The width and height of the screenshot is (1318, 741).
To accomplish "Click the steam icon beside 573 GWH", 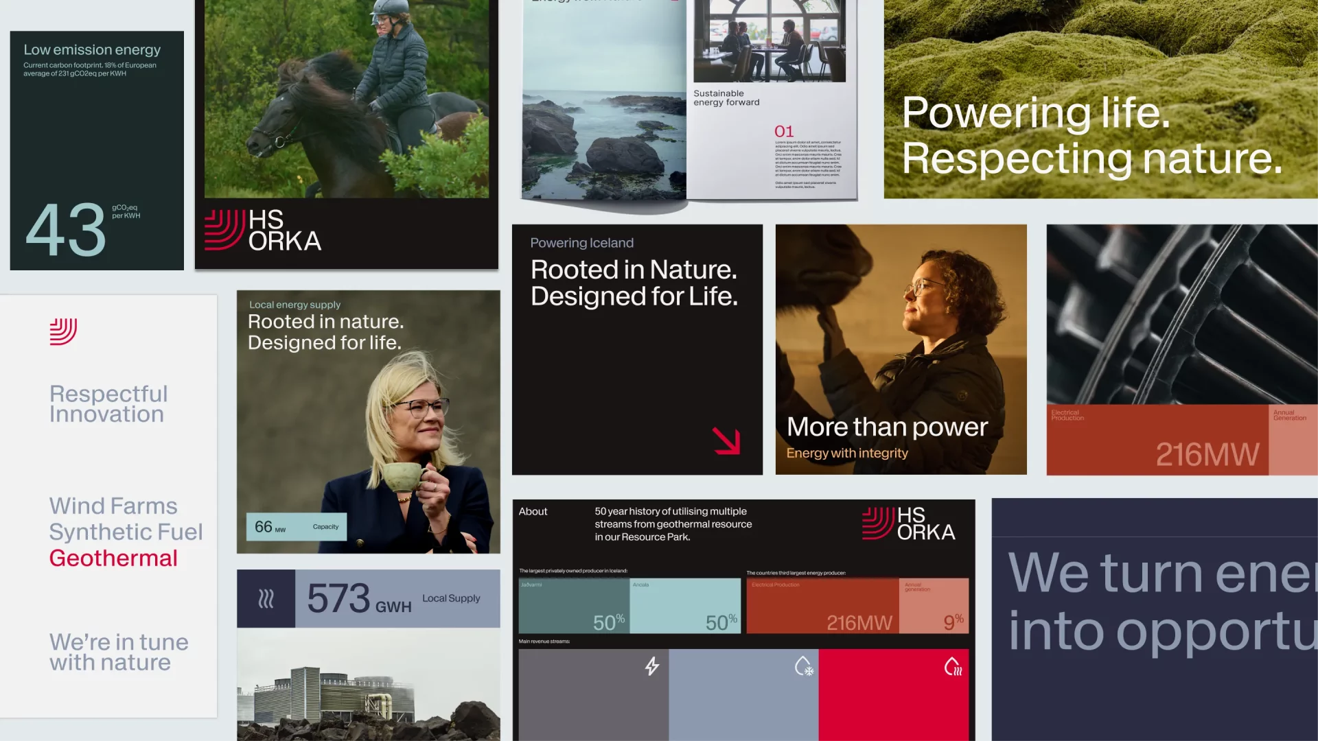I will click(266, 598).
